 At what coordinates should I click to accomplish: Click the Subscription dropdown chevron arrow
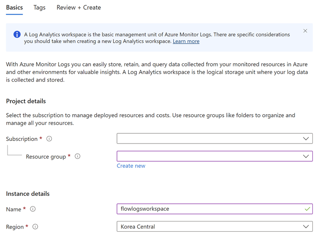pyautogui.click(x=306, y=139)
